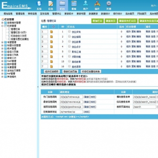This screenshot has height=158, width=158.
Task: Open 增加信息 in the secondary menu
Action: (x=8, y=14)
